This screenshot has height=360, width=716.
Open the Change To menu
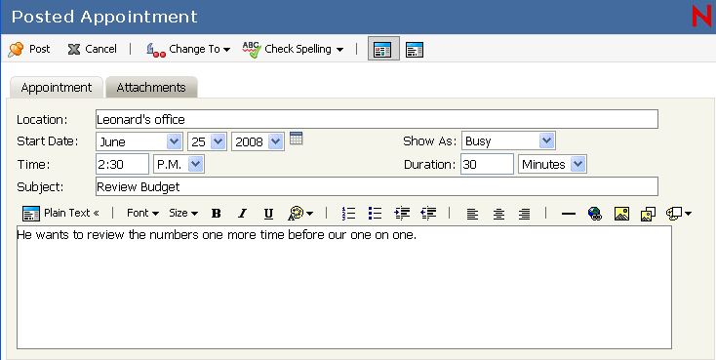(x=188, y=50)
